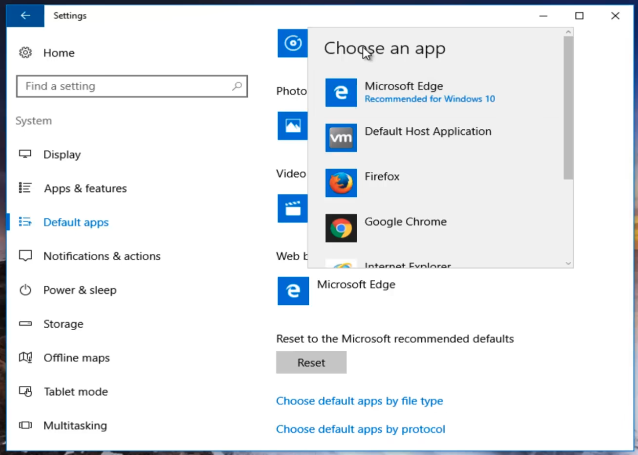Click the scroll-up arrow in app list
The width and height of the screenshot is (638, 455).
(x=568, y=32)
